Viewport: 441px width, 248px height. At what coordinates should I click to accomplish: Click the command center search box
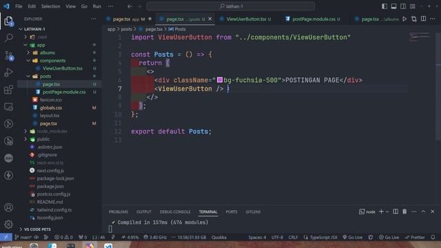pos(231,6)
